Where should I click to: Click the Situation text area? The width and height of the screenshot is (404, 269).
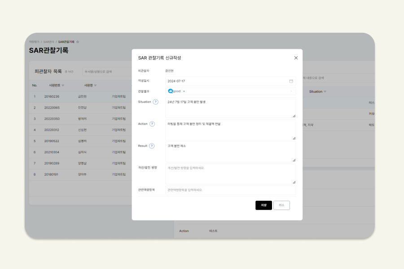pos(230,108)
